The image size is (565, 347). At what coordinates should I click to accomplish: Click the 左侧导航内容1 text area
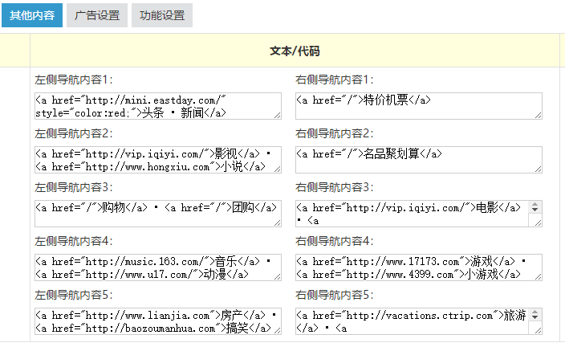(157, 106)
